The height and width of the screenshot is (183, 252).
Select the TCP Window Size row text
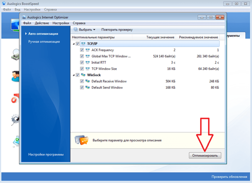[104, 69]
